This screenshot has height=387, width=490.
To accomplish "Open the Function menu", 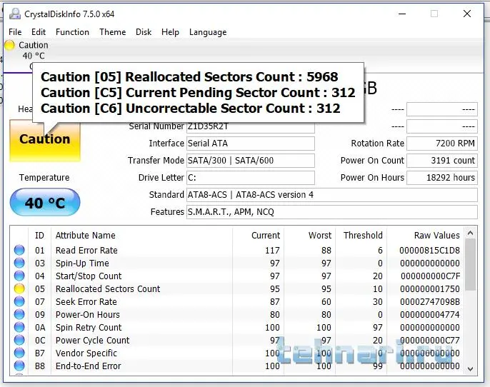I will click(x=72, y=32).
